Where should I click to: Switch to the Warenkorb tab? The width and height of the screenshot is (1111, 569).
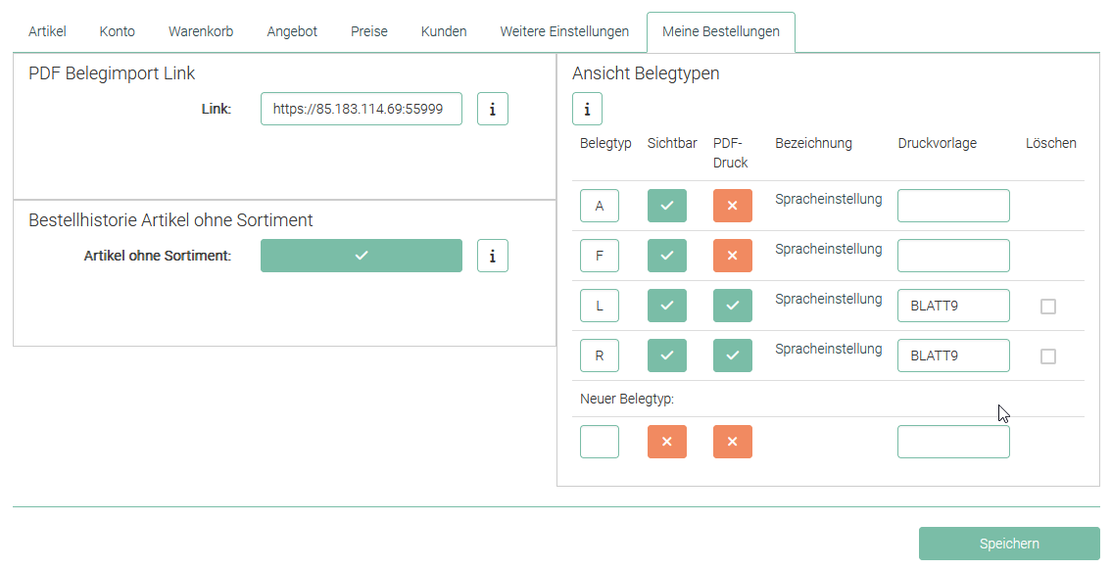coord(201,31)
